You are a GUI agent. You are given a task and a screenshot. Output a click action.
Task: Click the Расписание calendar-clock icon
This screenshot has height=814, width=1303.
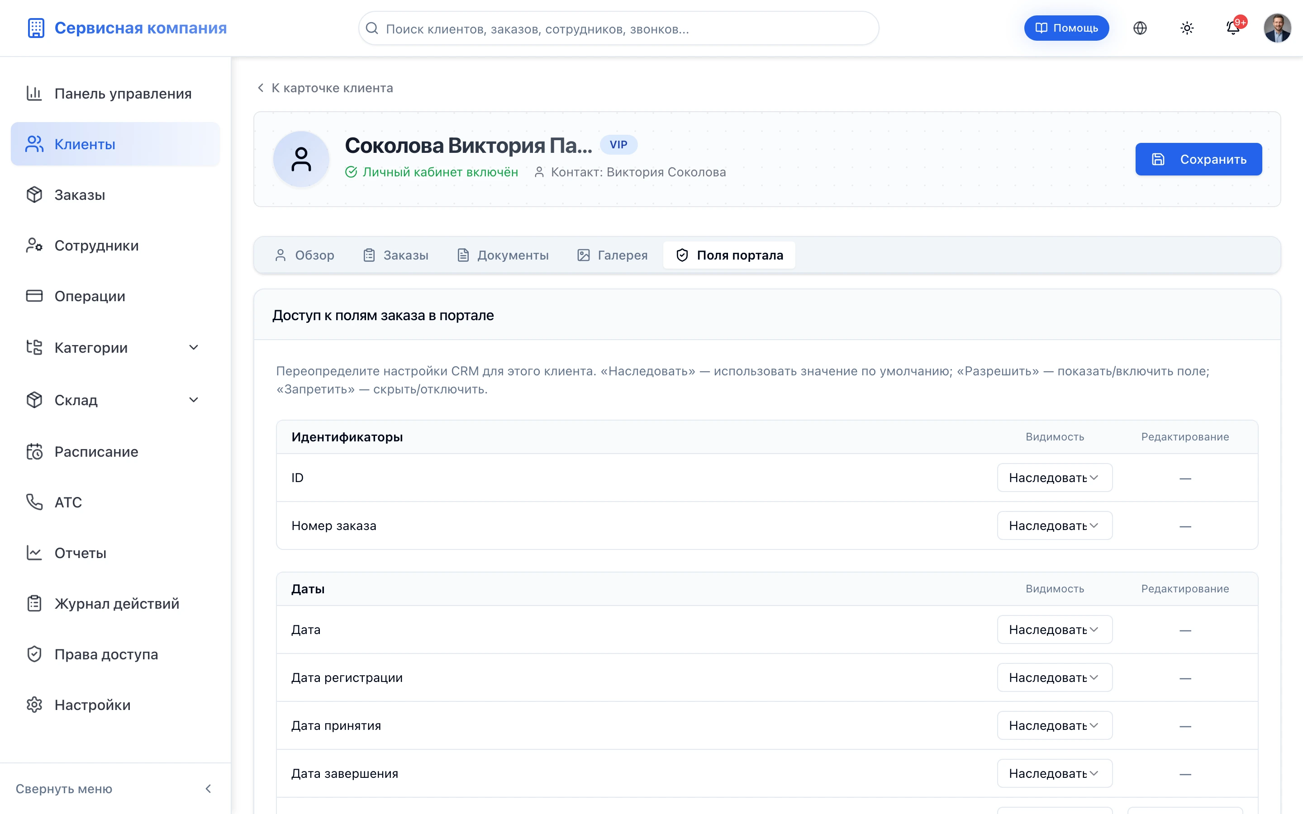pyautogui.click(x=34, y=451)
